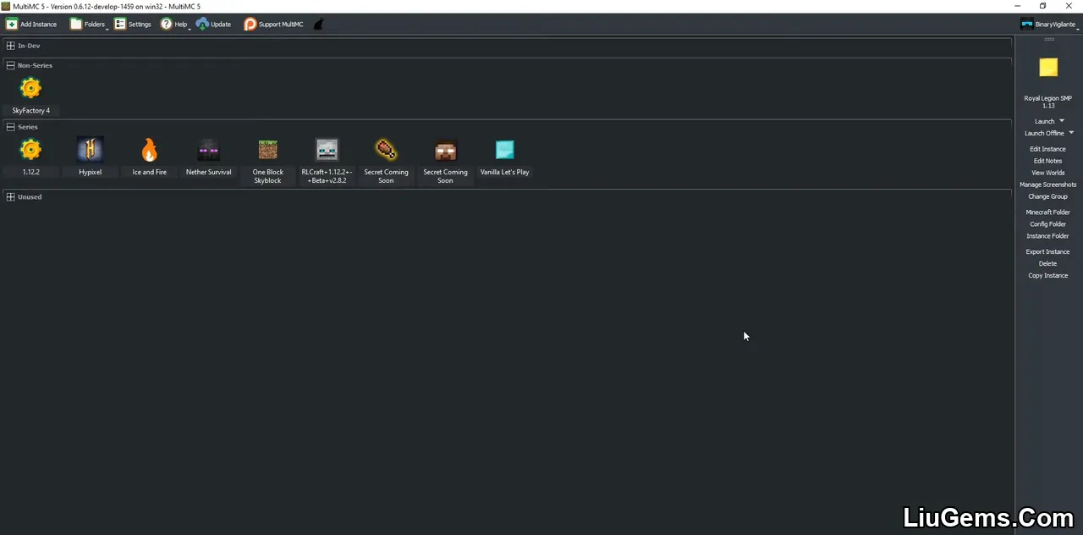Image resolution: width=1083 pixels, height=535 pixels.
Task: Open the Help dropdown menu
Action: coord(175,25)
